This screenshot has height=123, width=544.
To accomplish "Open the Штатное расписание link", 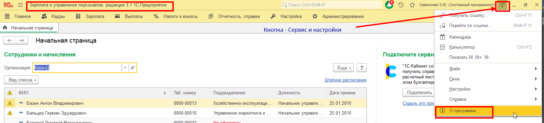I will [345, 80].
